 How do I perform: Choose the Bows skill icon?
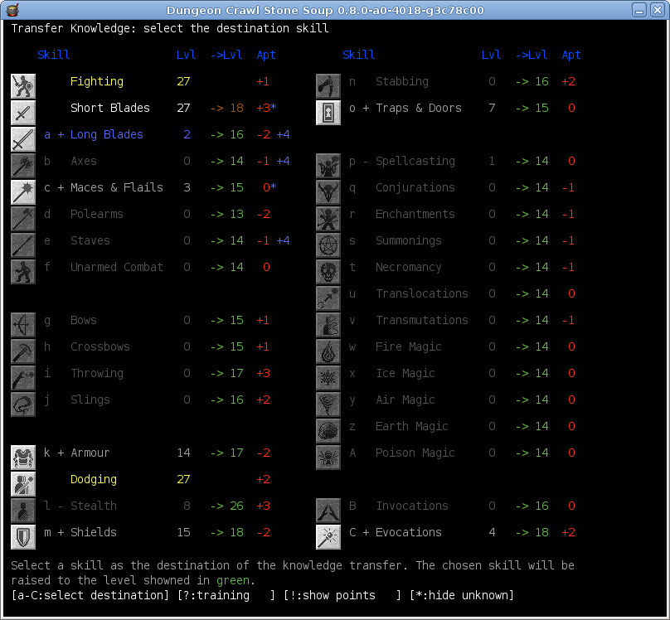(23, 325)
